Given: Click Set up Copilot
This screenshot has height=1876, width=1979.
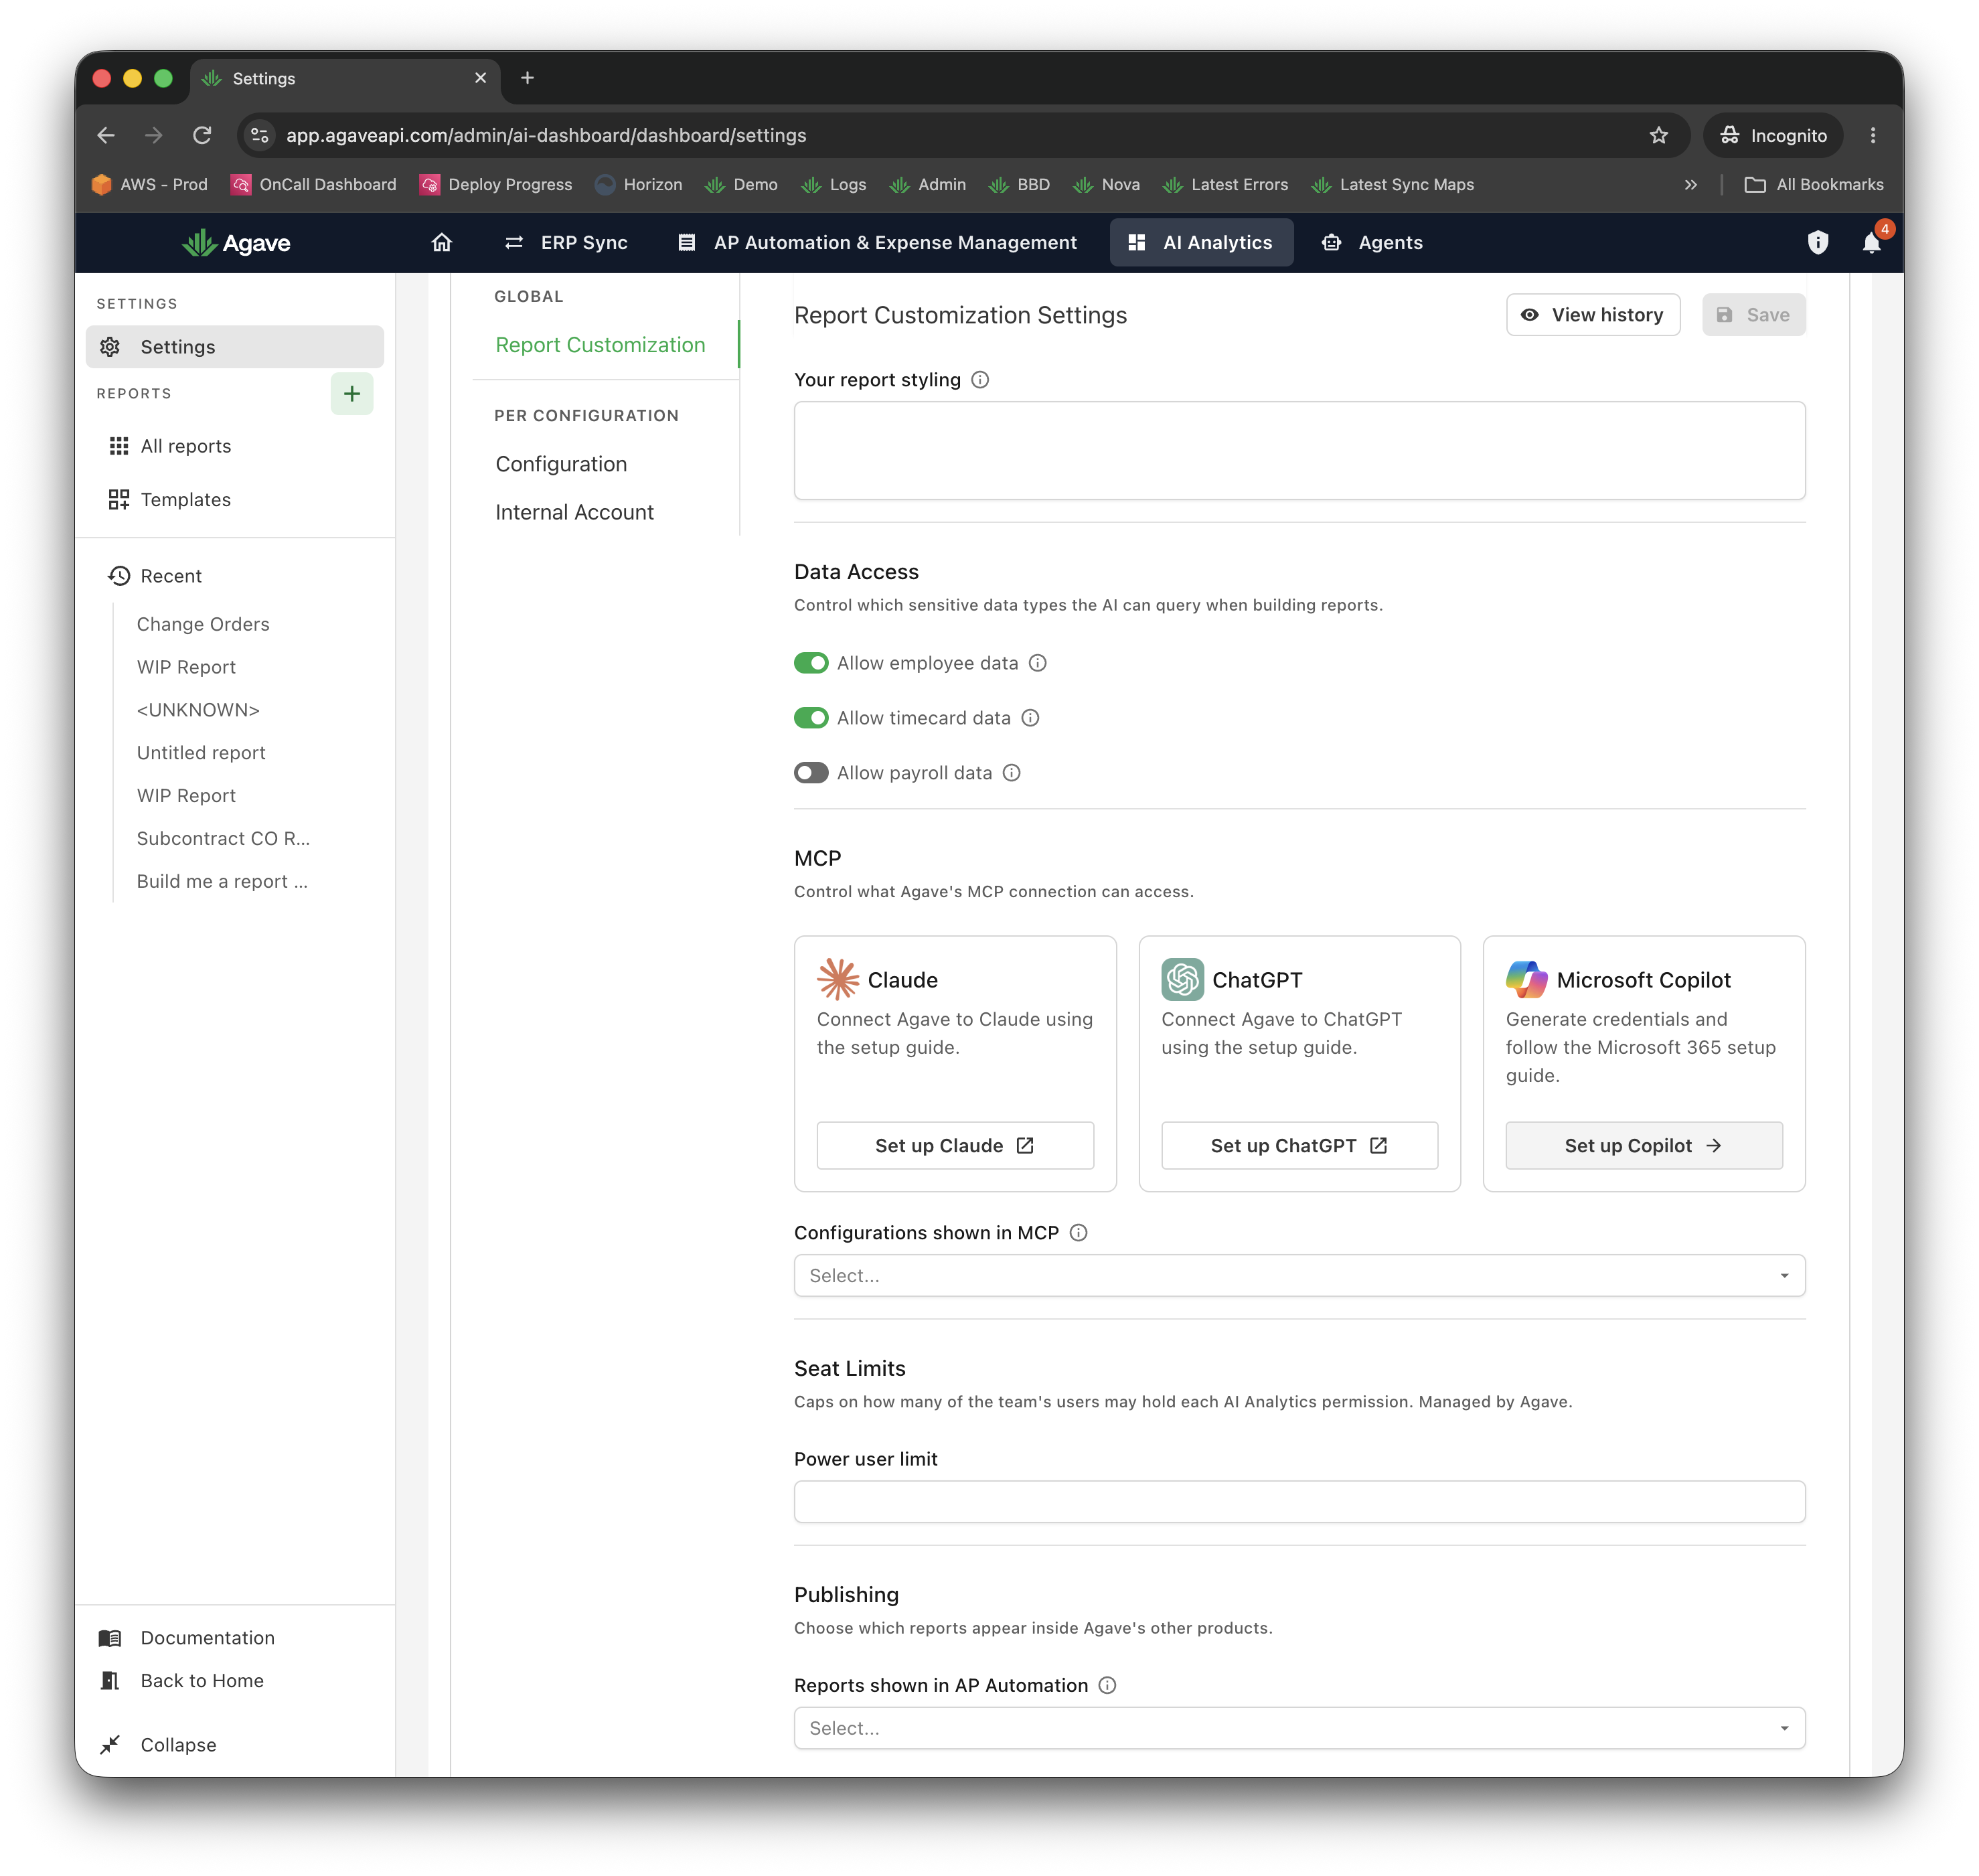Looking at the screenshot, I should click(1643, 1146).
